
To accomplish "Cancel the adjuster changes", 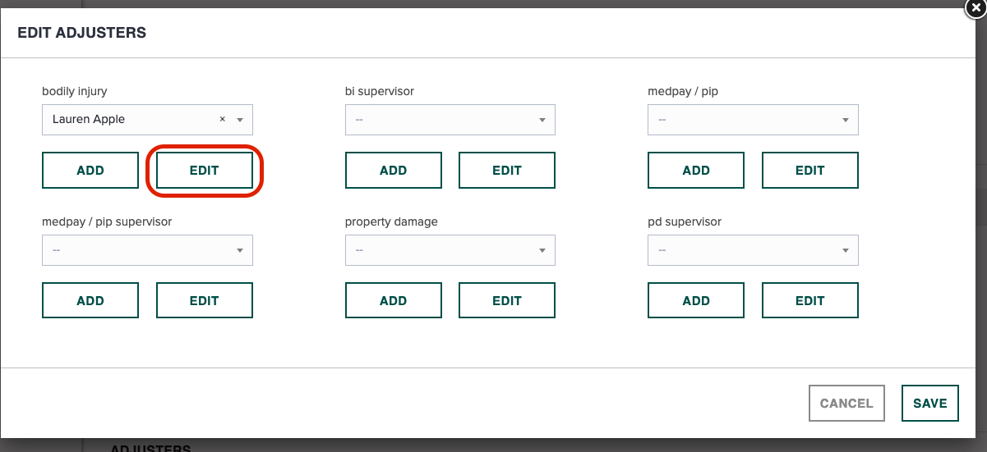I will [x=846, y=404].
